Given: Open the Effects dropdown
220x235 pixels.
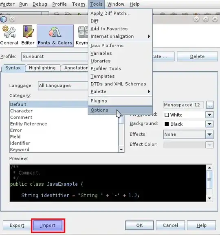Looking at the screenshot, I should pos(188,134).
